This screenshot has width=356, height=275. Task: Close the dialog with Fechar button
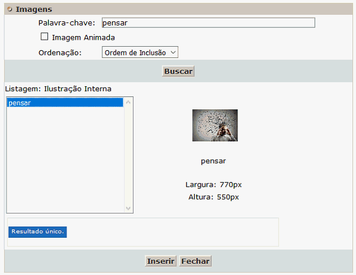pos(195,261)
